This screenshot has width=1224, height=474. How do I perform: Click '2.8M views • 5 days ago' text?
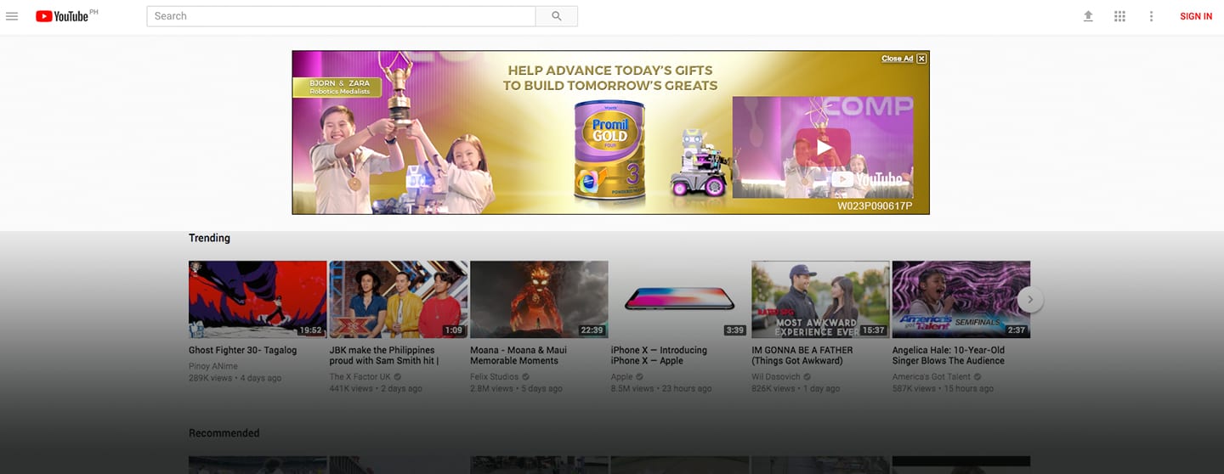[x=516, y=388]
